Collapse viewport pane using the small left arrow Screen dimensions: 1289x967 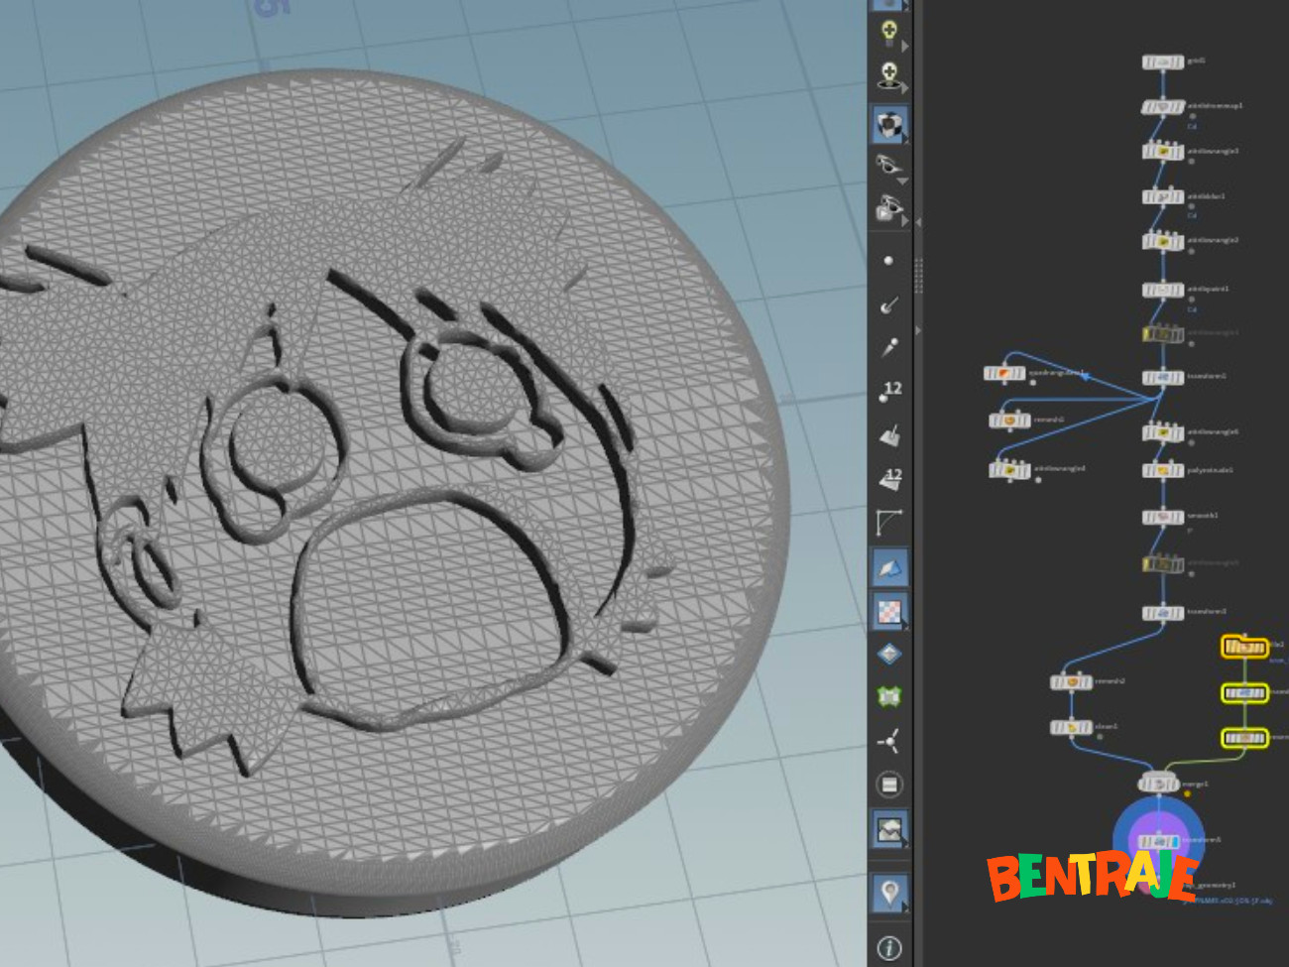click(x=917, y=222)
